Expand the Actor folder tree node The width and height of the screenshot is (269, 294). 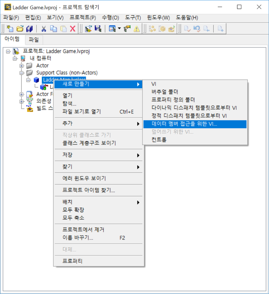(21, 66)
